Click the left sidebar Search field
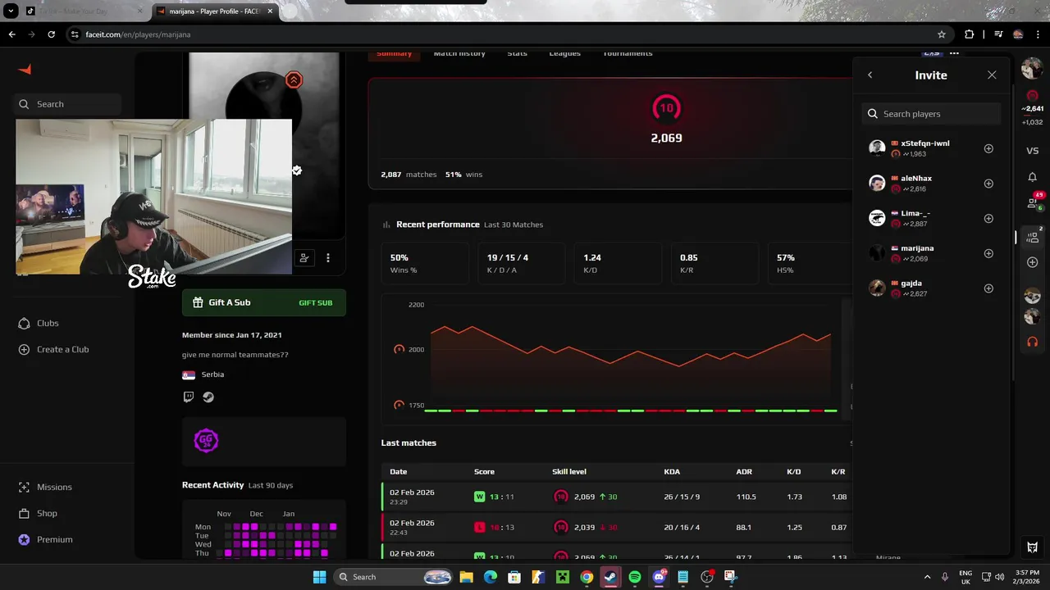Image resolution: width=1050 pixels, height=590 pixels. (69, 104)
